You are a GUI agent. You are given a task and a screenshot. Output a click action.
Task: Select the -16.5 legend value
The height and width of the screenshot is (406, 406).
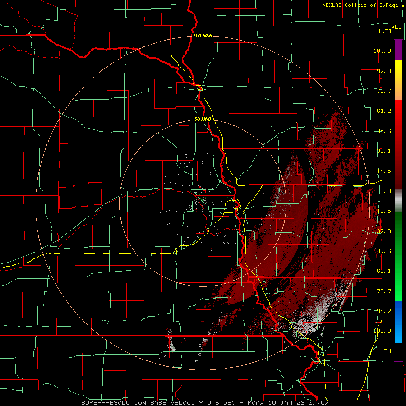pyautogui.click(x=382, y=211)
